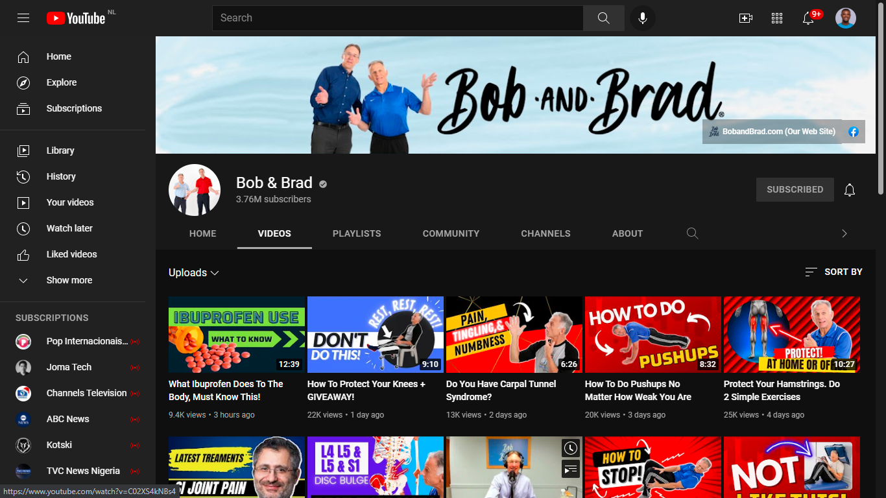Open the account profile avatar
Viewport: 886px width, 498px height.
coord(846,18)
